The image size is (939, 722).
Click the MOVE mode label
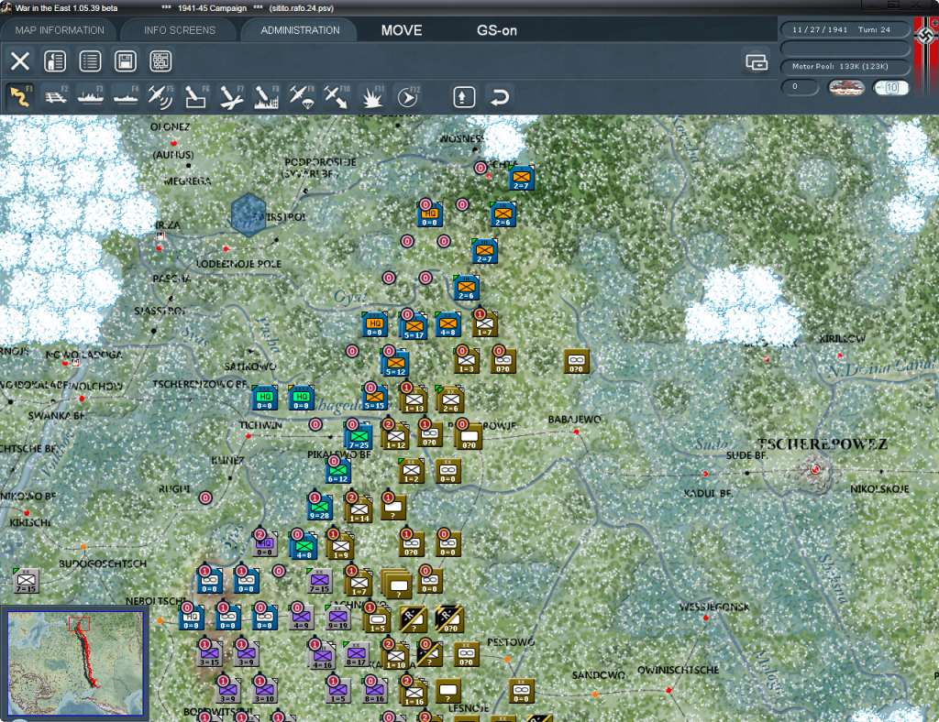point(402,30)
